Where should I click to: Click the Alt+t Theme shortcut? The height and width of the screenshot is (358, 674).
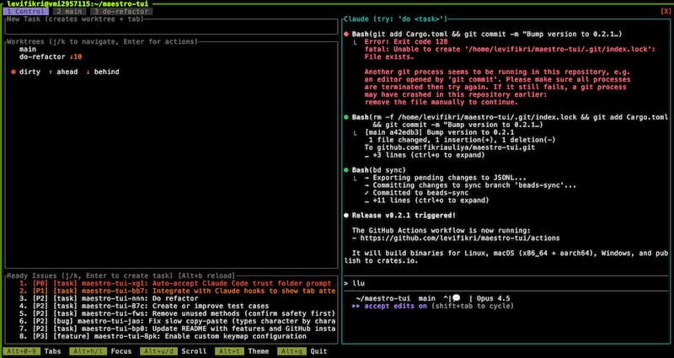click(x=242, y=351)
